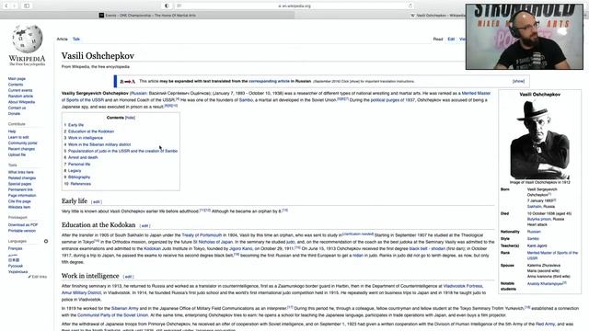
Task: Jump to Early life in Contents
Action: pos(75,125)
